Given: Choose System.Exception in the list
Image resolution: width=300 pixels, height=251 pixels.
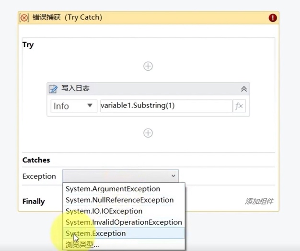Looking at the screenshot, I should coord(96,233).
